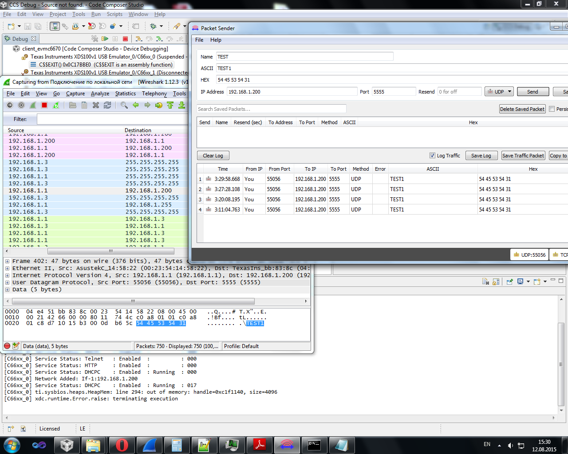Open the UDP protocol dropdown in Packet Sender
The image size is (568, 454).
coord(499,92)
